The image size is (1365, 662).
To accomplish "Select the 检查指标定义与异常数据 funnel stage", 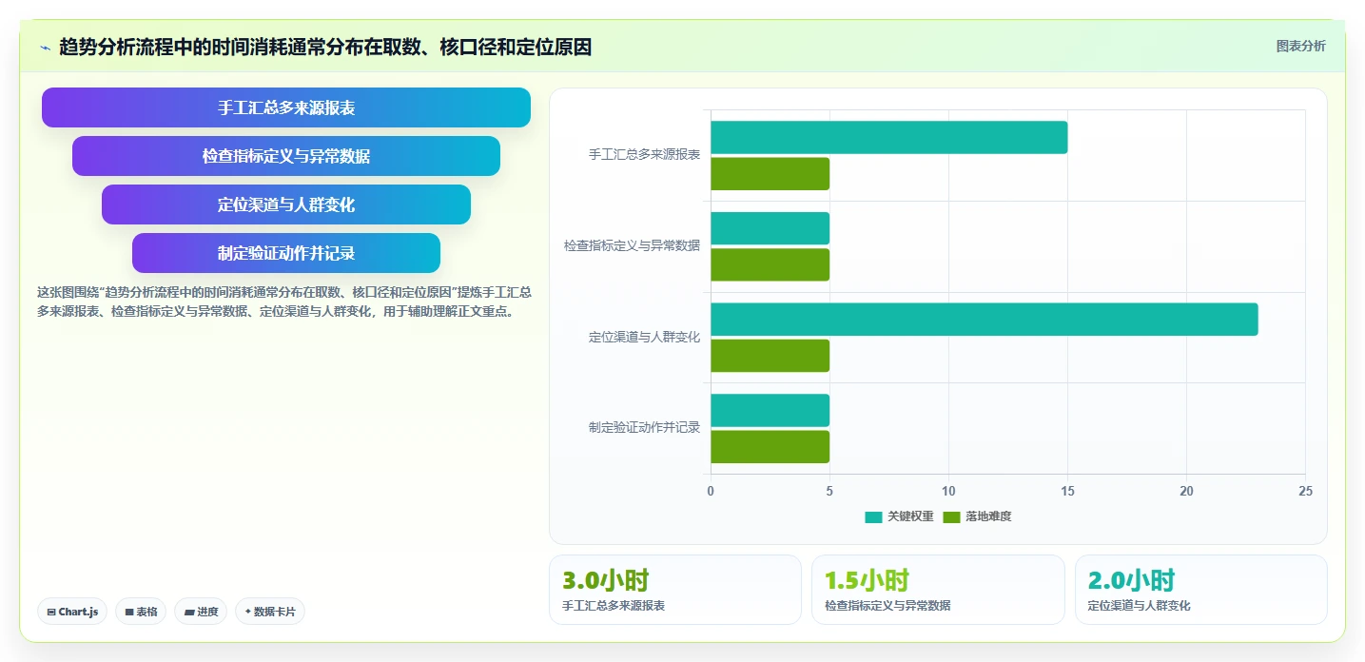I will 286,156.
